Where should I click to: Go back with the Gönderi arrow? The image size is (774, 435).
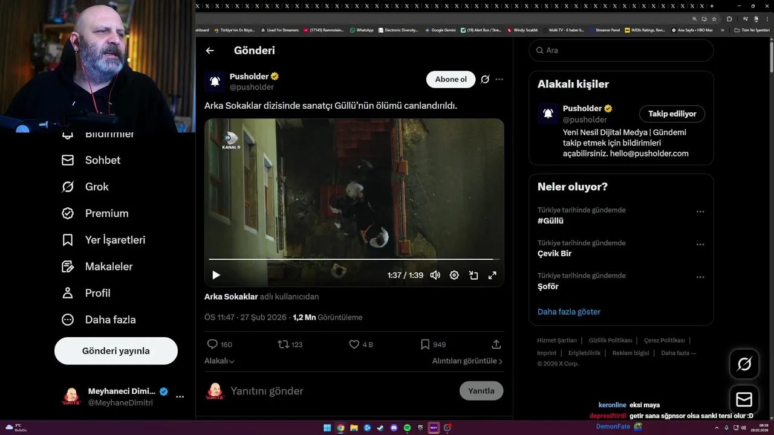click(x=210, y=51)
